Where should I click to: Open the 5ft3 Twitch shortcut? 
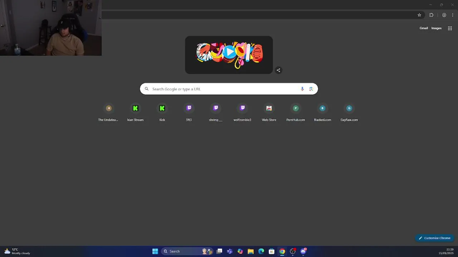click(x=189, y=112)
